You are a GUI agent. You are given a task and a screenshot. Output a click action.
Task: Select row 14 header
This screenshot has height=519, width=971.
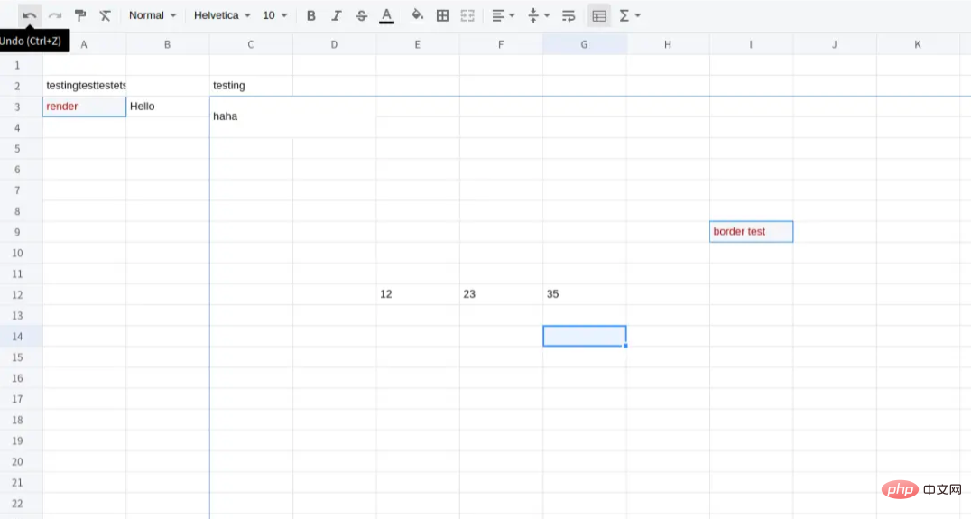(17, 337)
